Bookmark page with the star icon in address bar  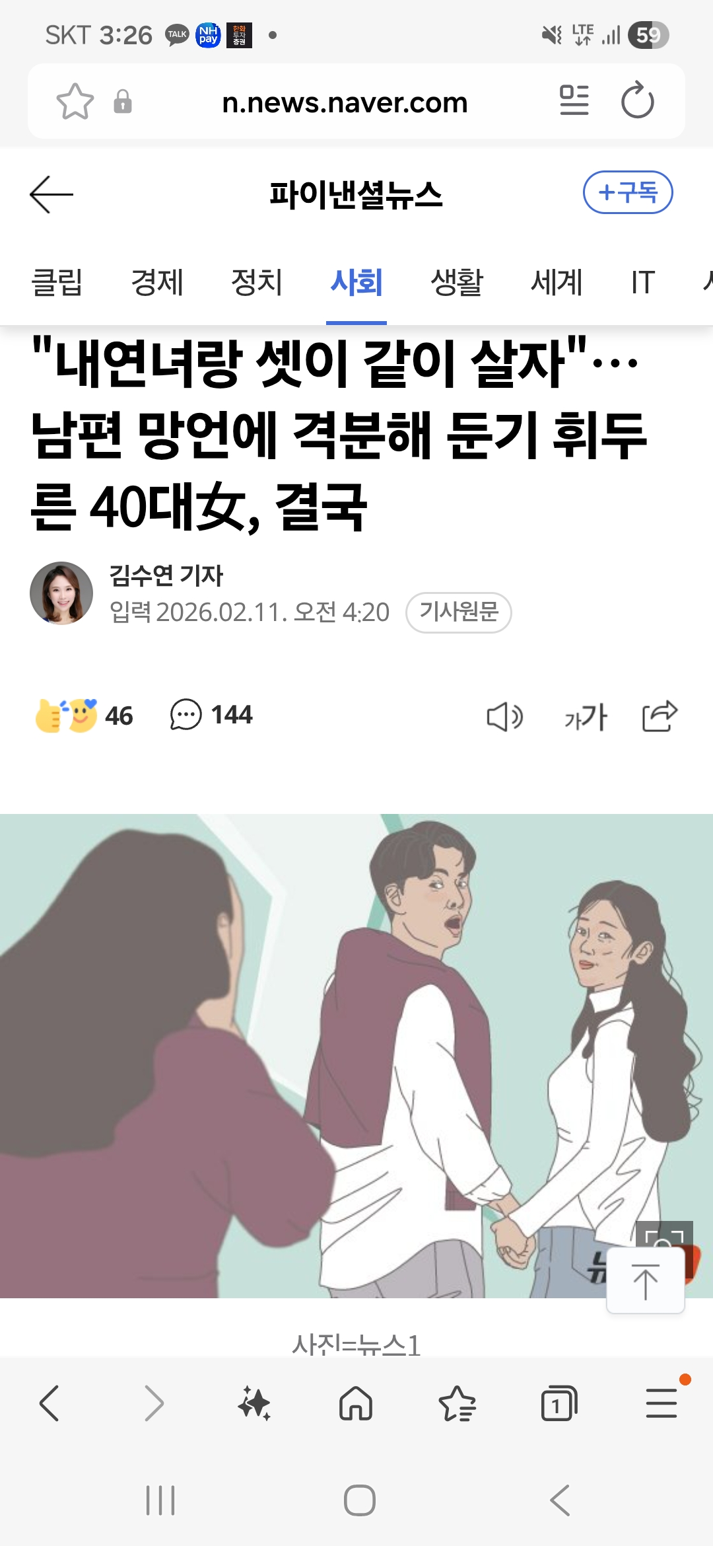75,102
